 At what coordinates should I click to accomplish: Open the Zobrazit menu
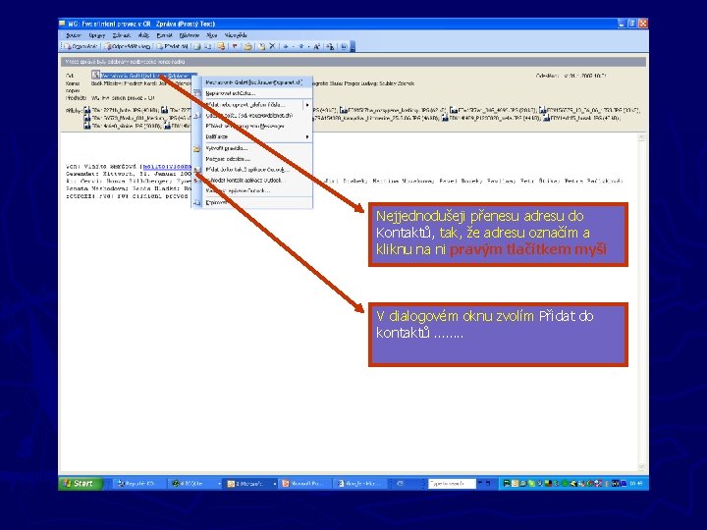[122, 35]
